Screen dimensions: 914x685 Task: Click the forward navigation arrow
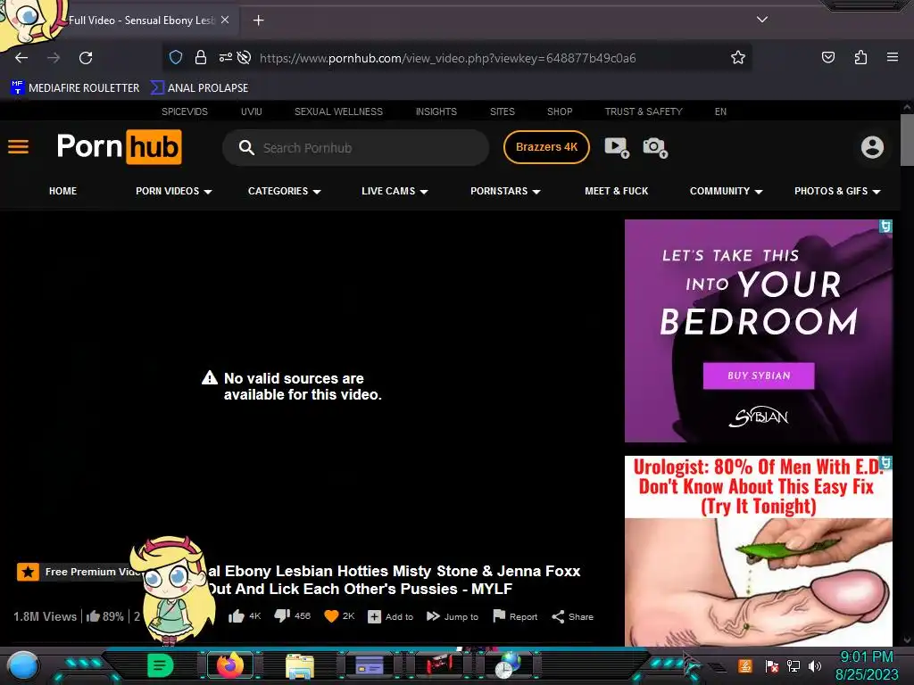pos(54,58)
